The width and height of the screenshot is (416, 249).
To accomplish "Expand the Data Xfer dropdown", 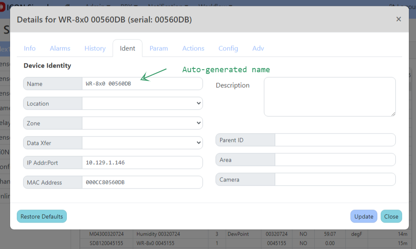I will click(142, 143).
